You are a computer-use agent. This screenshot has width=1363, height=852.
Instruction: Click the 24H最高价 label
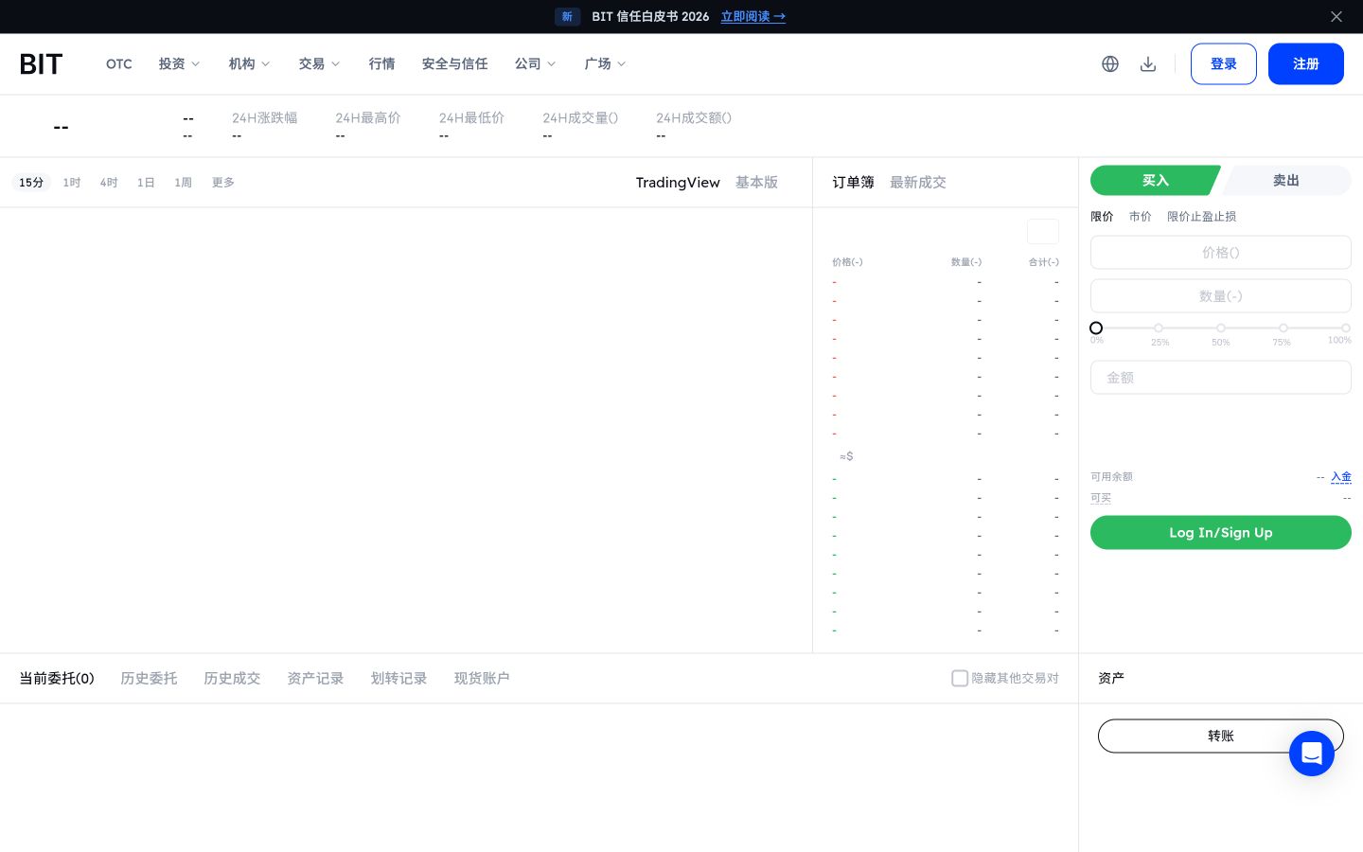pyautogui.click(x=368, y=118)
